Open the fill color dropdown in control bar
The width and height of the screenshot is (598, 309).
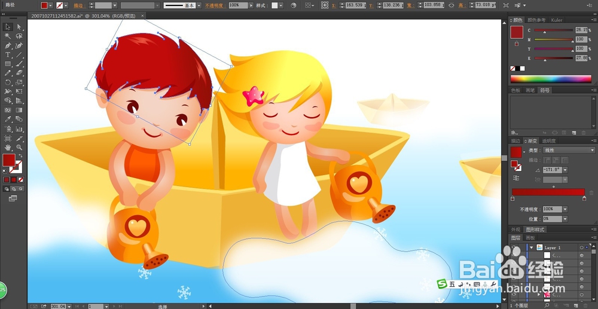click(x=51, y=5)
